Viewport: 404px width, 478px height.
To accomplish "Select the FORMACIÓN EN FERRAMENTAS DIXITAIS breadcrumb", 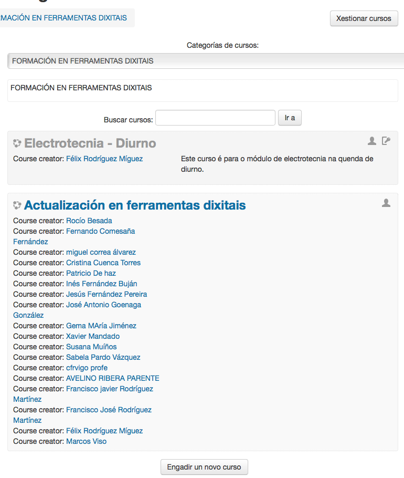I will [65, 18].
